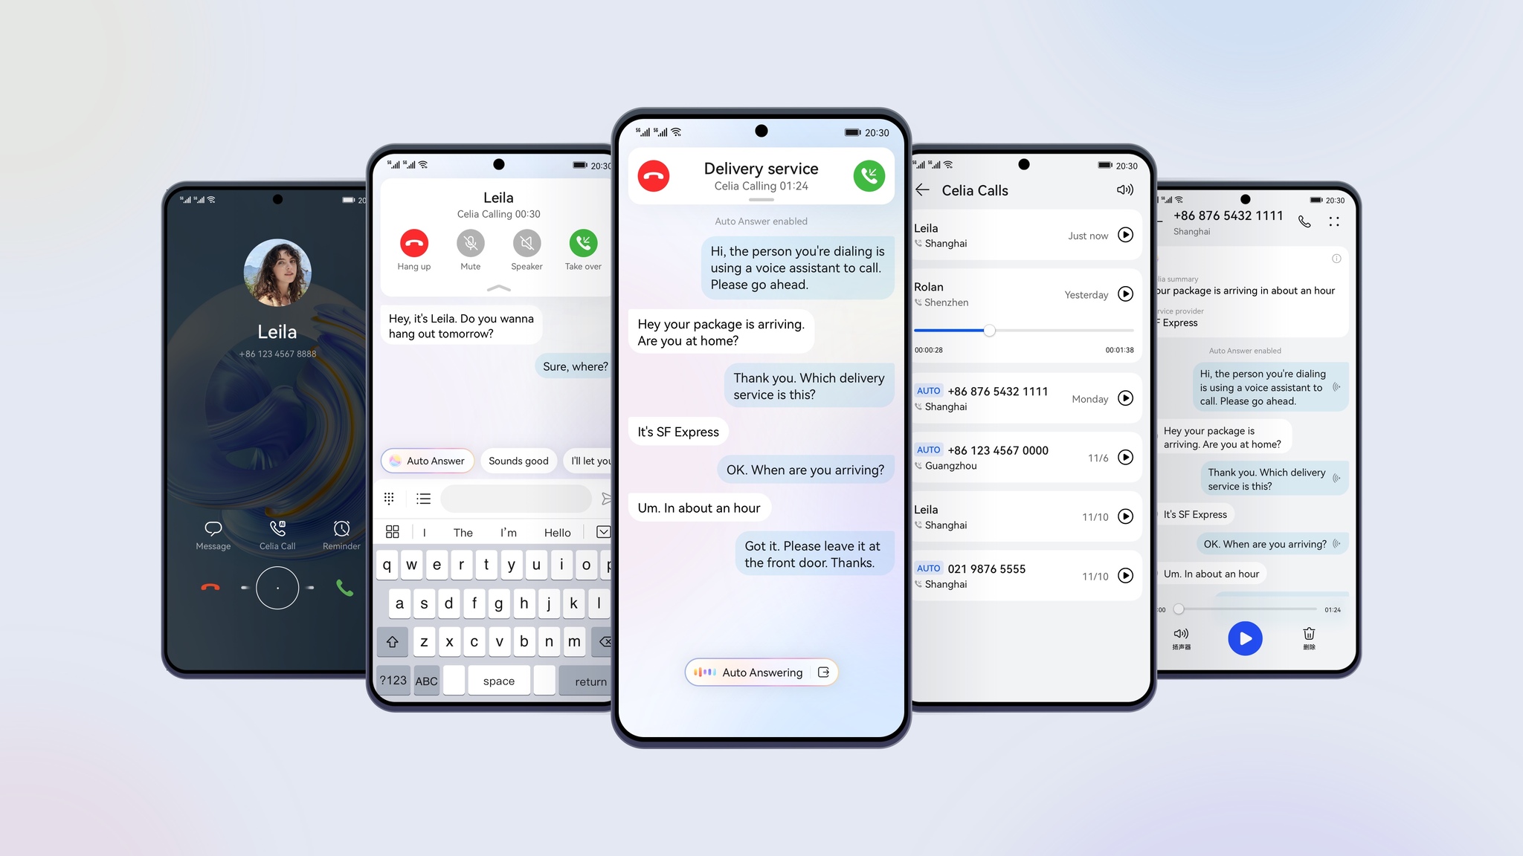Image resolution: width=1523 pixels, height=856 pixels.
Task: Tap the red decline button on Delivery service call
Action: tap(654, 175)
